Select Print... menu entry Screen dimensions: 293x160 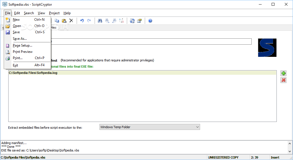[x=27, y=58]
